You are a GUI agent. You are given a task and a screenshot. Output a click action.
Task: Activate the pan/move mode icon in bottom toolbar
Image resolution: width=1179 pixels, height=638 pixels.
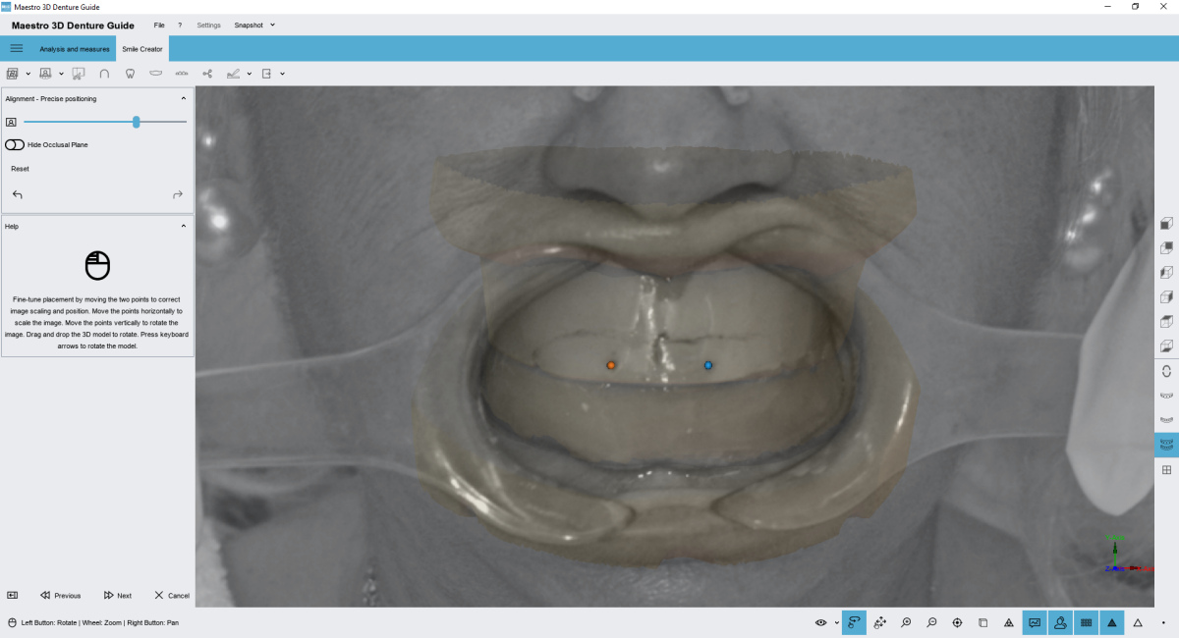pos(880,622)
